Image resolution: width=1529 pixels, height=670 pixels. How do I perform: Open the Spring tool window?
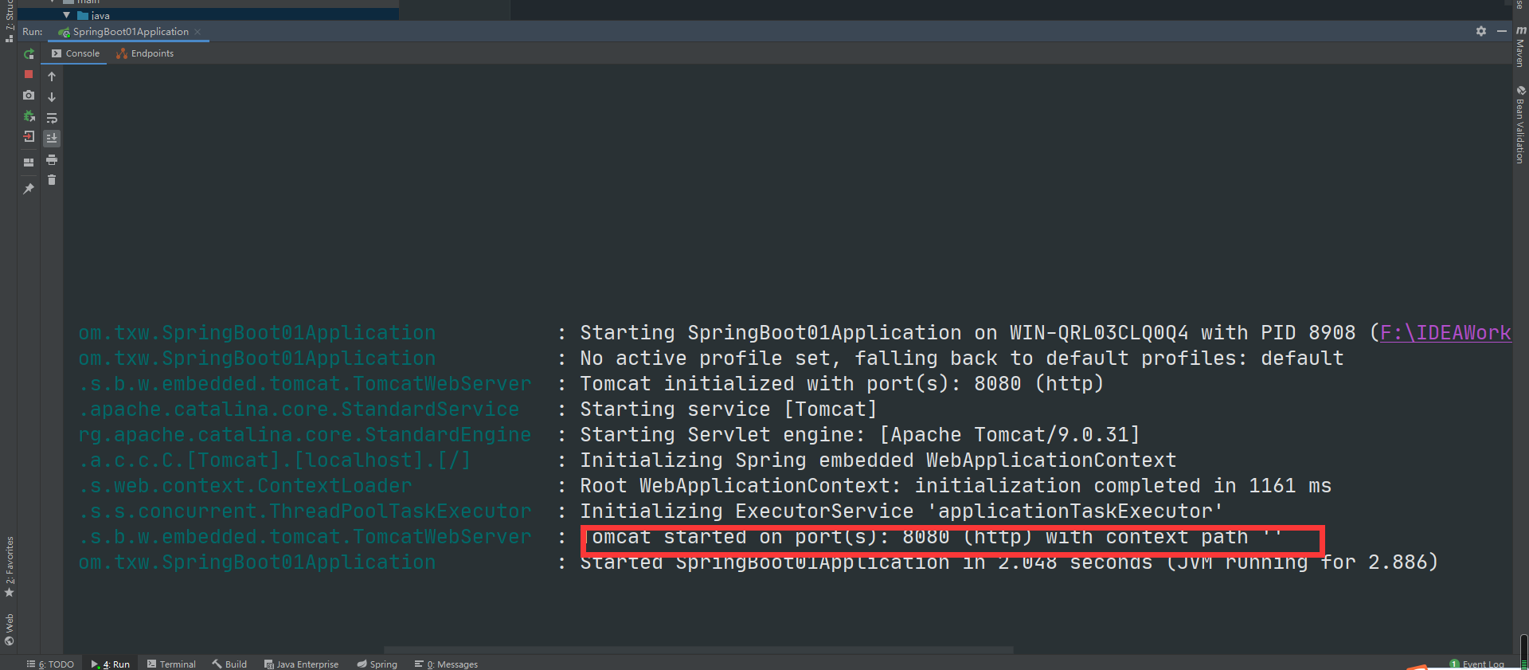(377, 664)
